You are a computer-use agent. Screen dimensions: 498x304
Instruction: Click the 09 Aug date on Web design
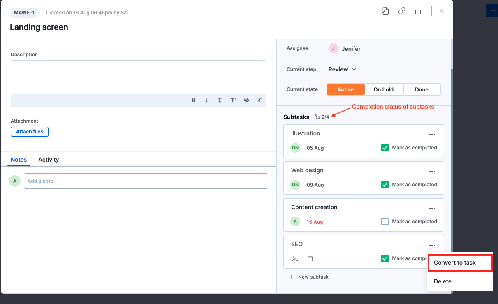tap(315, 185)
